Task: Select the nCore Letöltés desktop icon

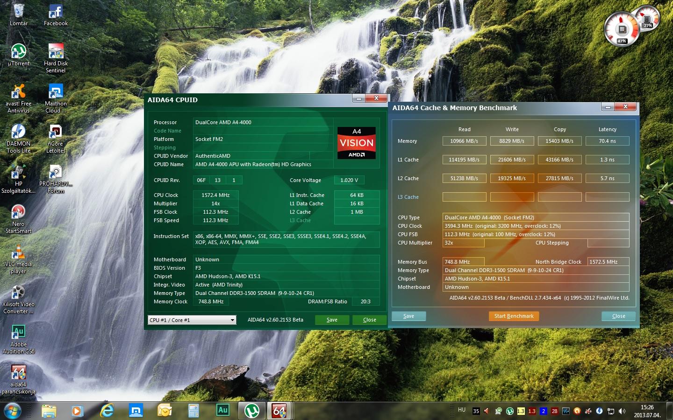Action: point(56,138)
